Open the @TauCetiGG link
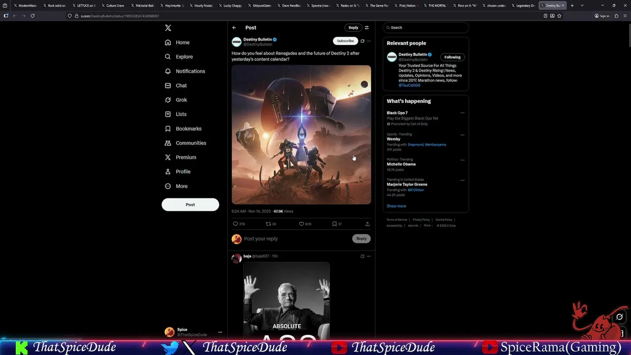Image resolution: width=631 pixels, height=355 pixels. 409,85
